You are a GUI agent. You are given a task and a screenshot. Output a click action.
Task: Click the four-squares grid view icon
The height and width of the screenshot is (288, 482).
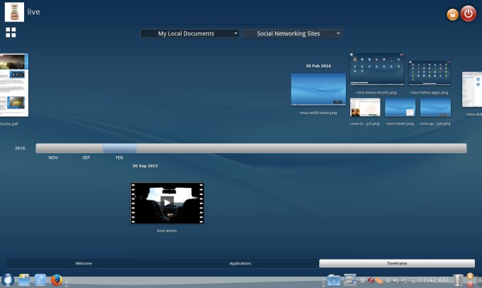click(x=11, y=32)
